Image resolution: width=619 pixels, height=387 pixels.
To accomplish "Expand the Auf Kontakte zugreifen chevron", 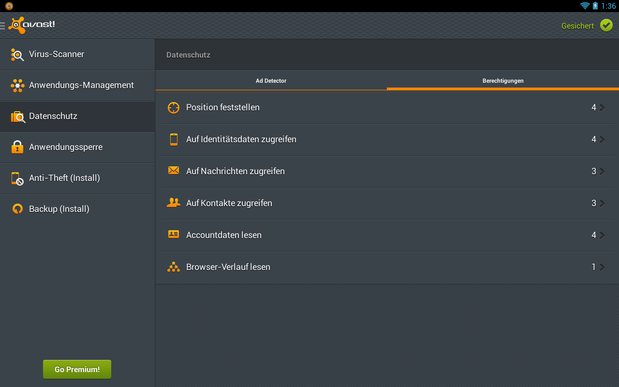I will [602, 203].
